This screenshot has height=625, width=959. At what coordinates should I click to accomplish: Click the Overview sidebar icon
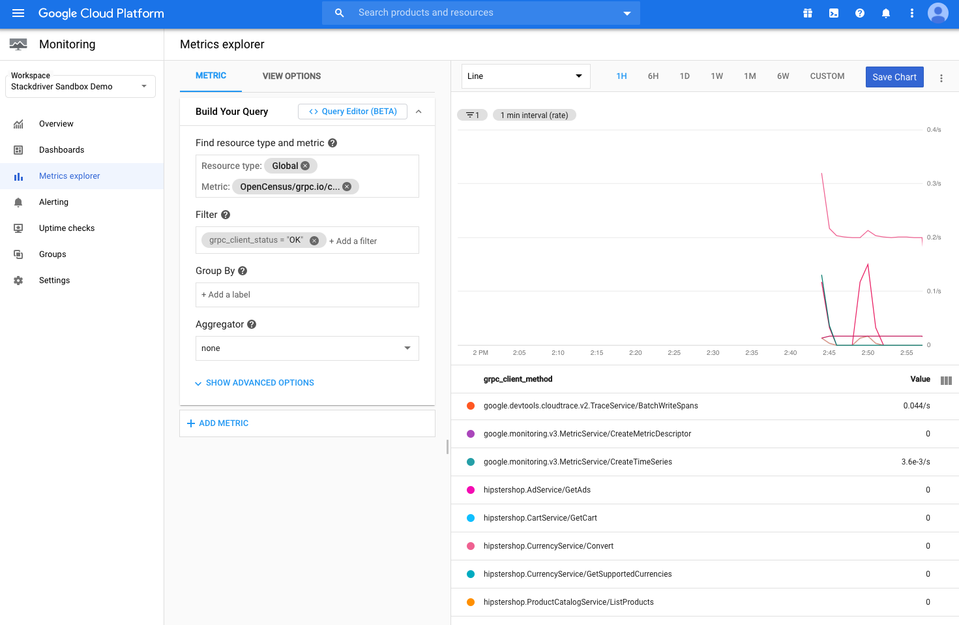tap(18, 124)
